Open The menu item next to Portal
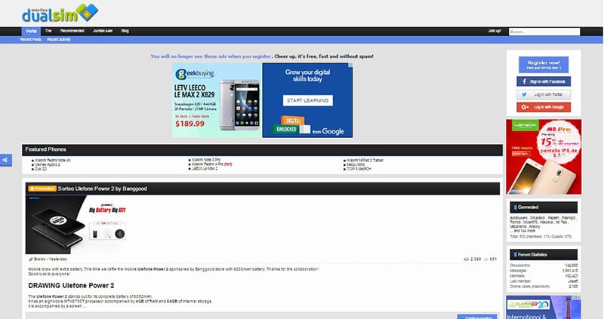Screen dimensions: 604x319 [x=48, y=31]
